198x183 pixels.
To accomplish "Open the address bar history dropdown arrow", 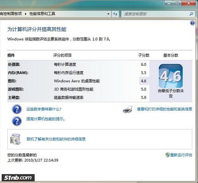I will point(109,14).
